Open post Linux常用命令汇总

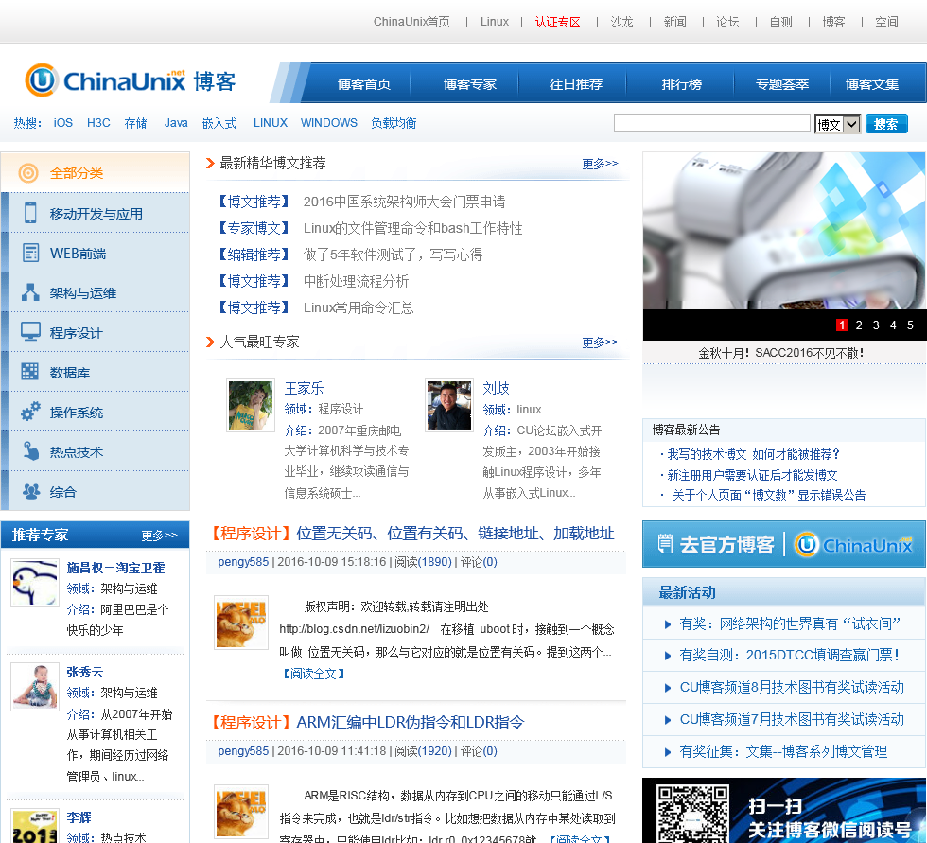(359, 307)
